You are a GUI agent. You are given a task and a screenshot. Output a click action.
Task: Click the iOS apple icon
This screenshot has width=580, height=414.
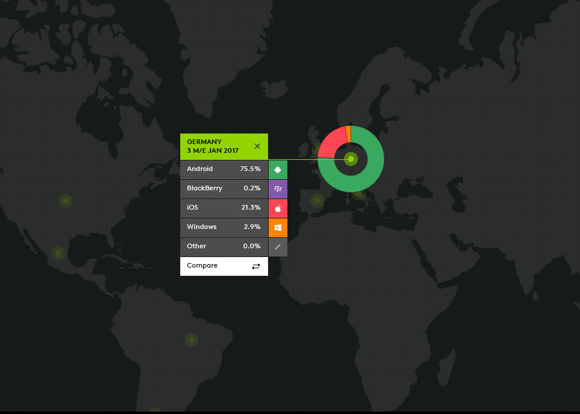pos(278,208)
